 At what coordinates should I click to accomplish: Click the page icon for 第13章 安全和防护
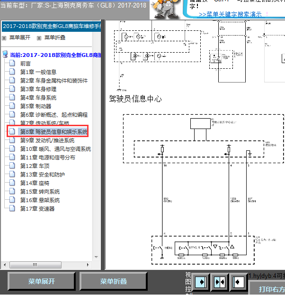tap(12, 174)
